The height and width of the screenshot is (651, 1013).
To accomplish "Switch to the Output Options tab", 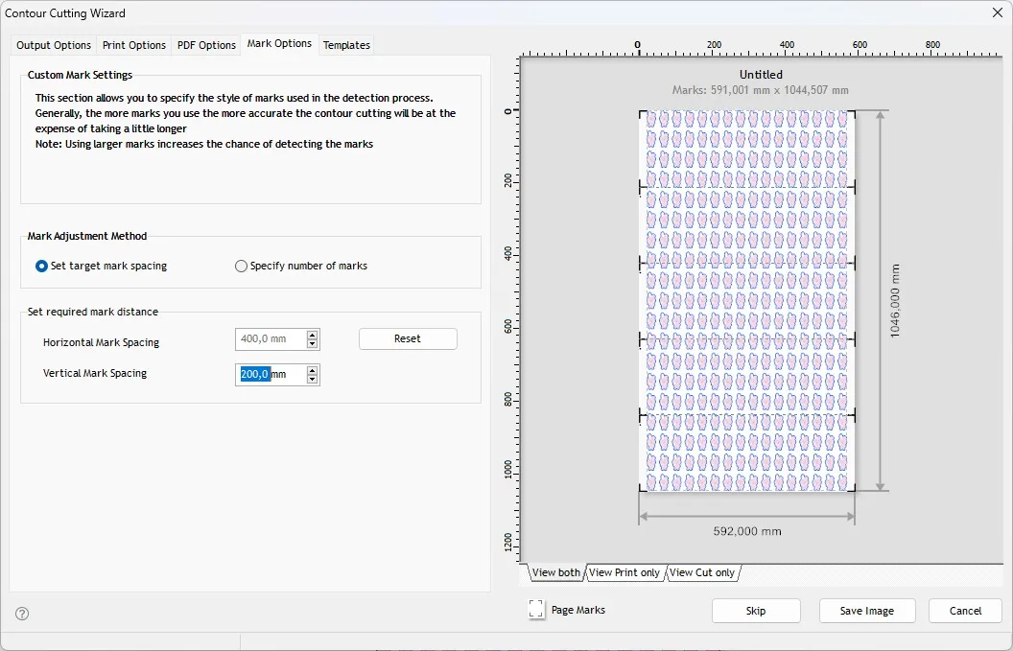I will point(54,45).
